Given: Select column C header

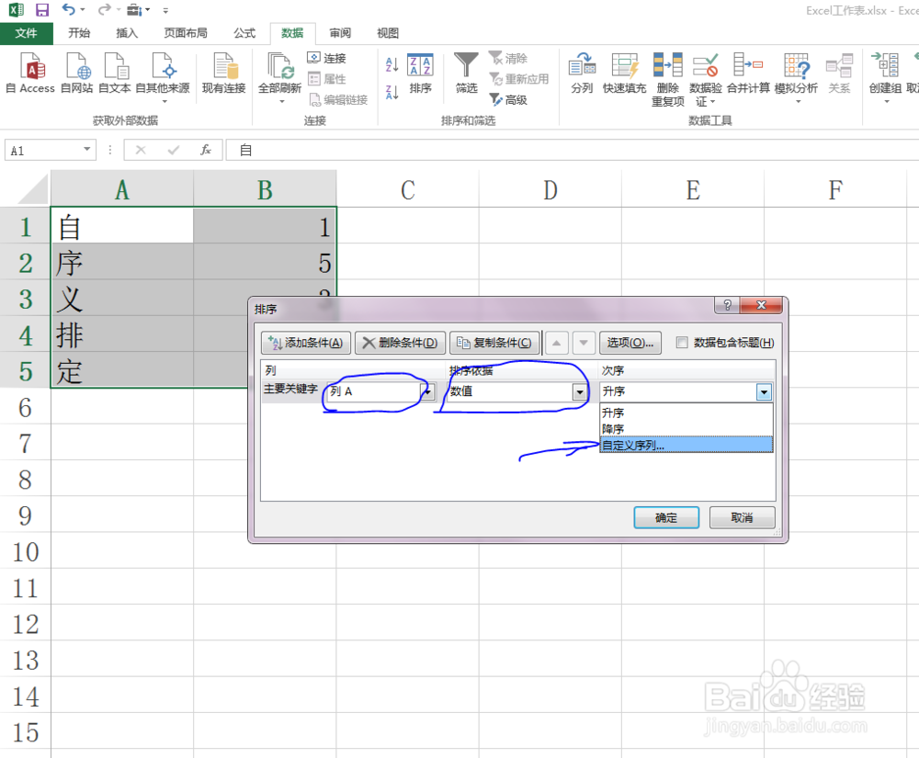Looking at the screenshot, I should [x=408, y=189].
